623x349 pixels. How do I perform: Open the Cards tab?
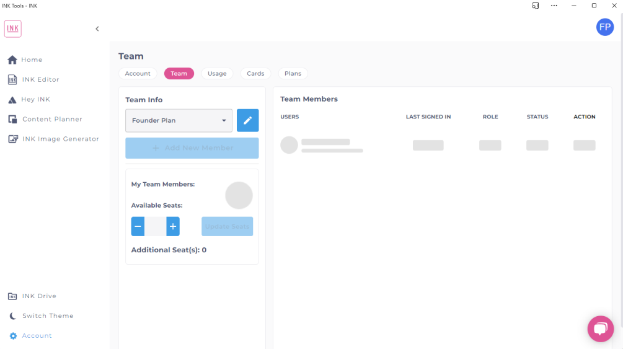coord(255,74)
